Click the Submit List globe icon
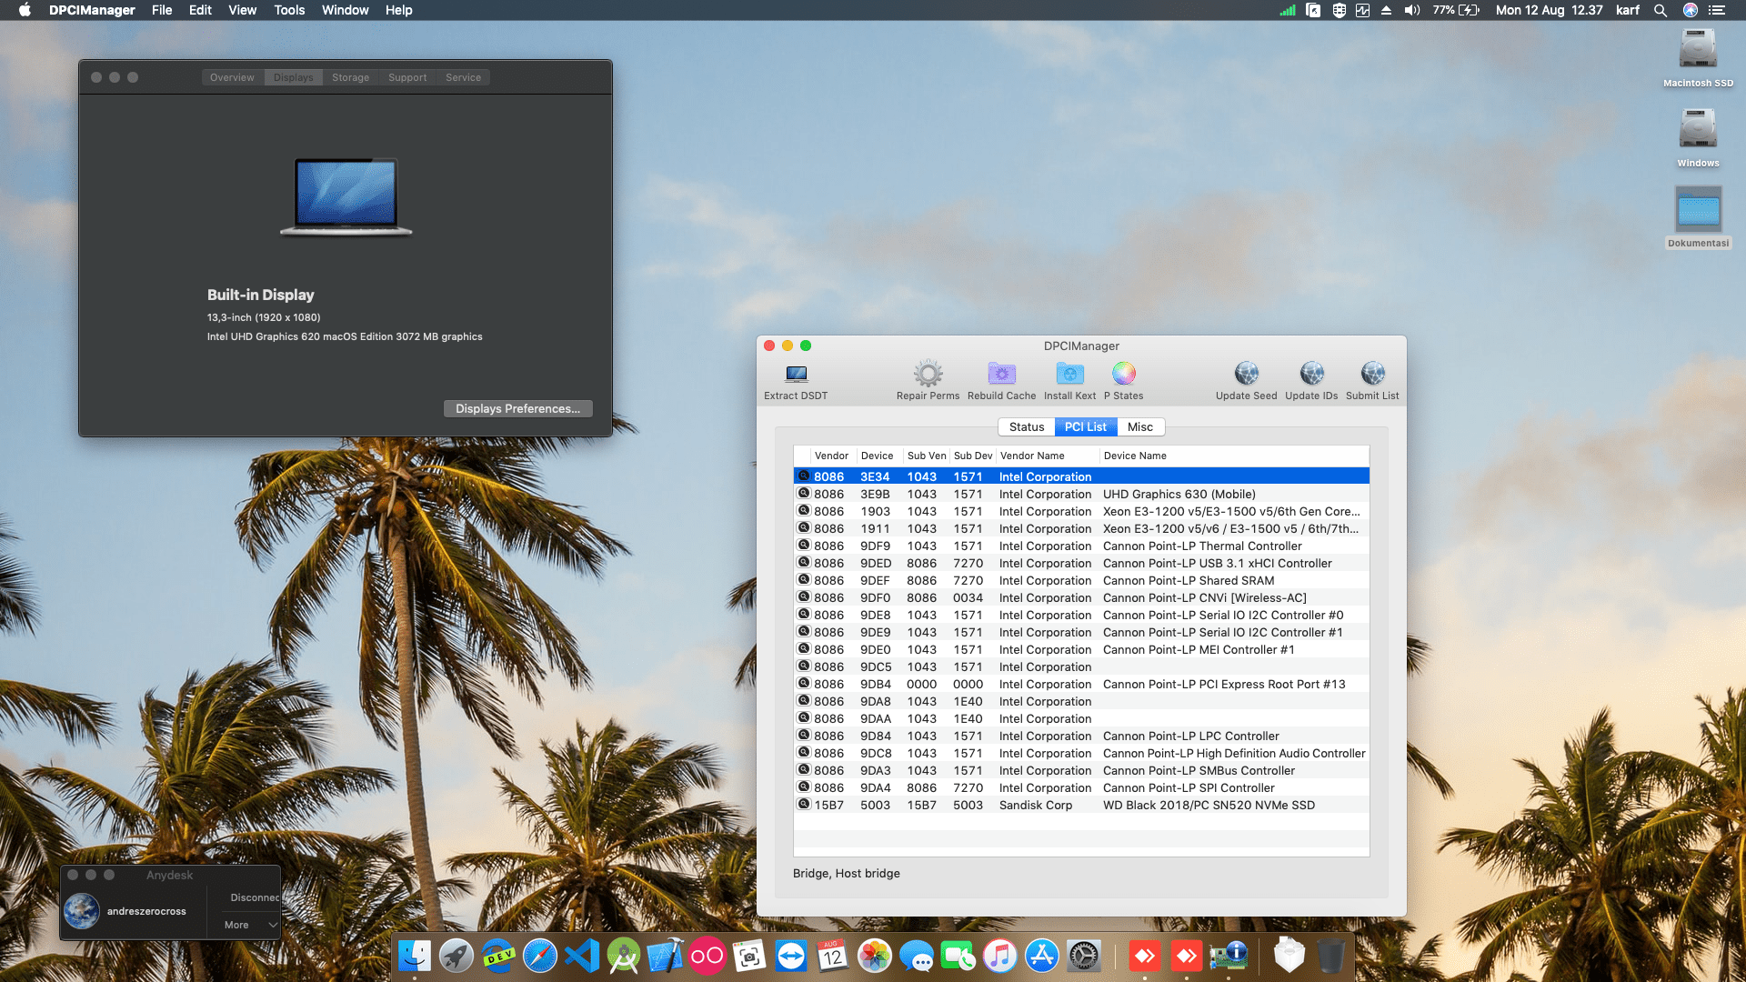 (x=1372, y=374)
